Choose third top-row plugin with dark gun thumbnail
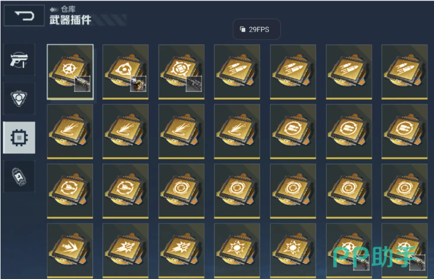 pos(181,72)
